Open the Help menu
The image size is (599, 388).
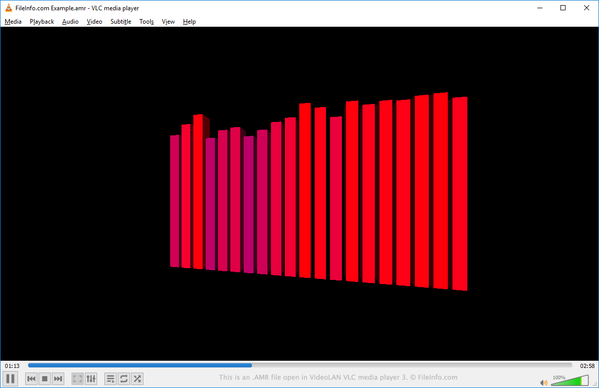coord(190,22)
